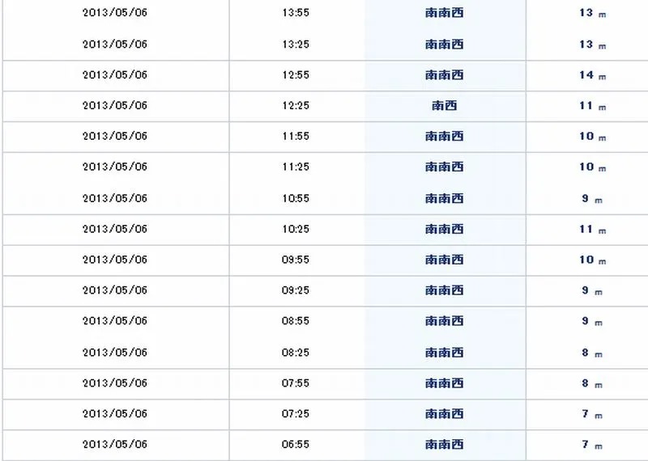Click wind speed 14 m value

tap(590, 75)
